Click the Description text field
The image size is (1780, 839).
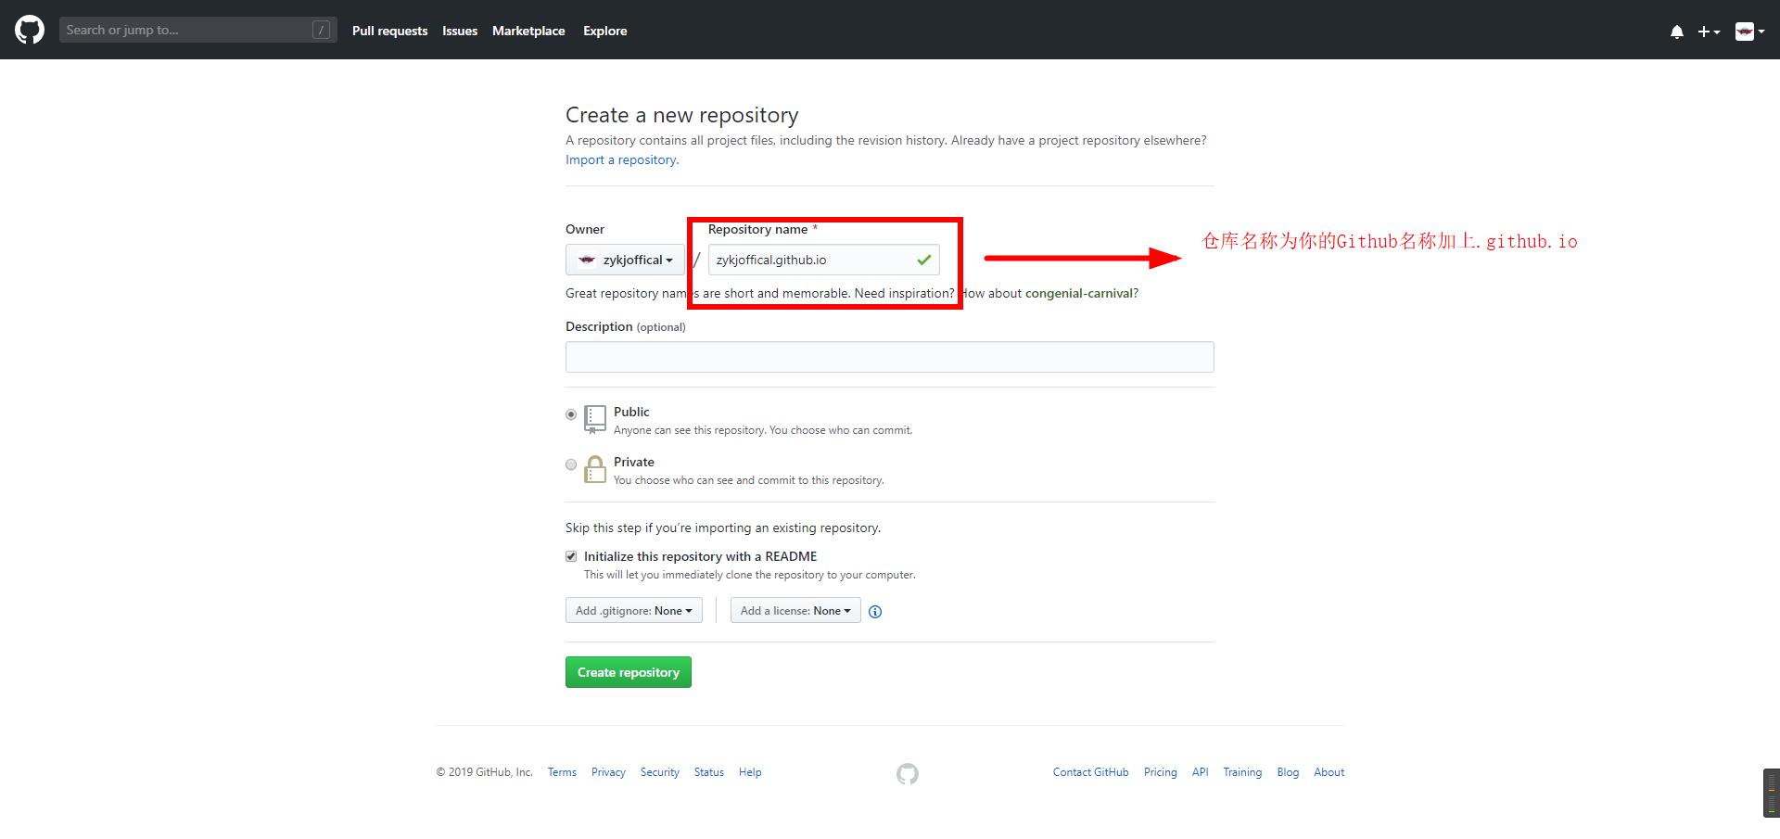coord(889,357)
